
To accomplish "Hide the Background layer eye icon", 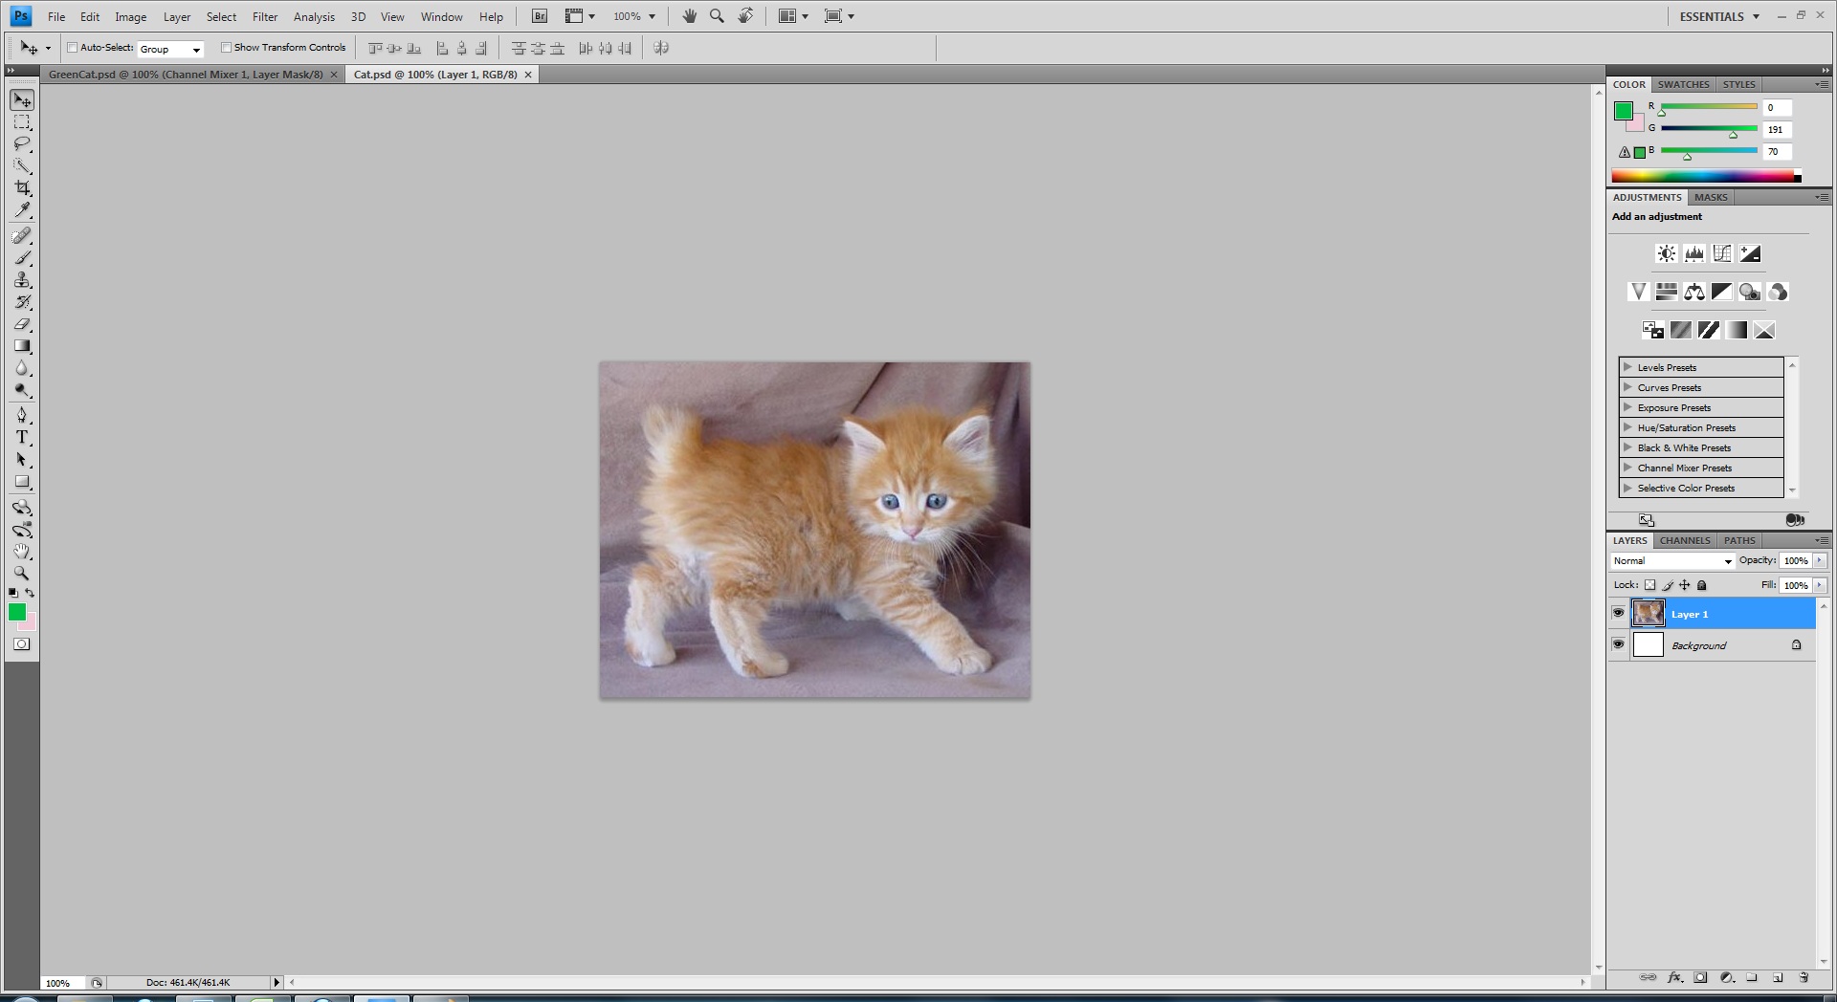I will pyautogui.click(x=1618, y=644).
